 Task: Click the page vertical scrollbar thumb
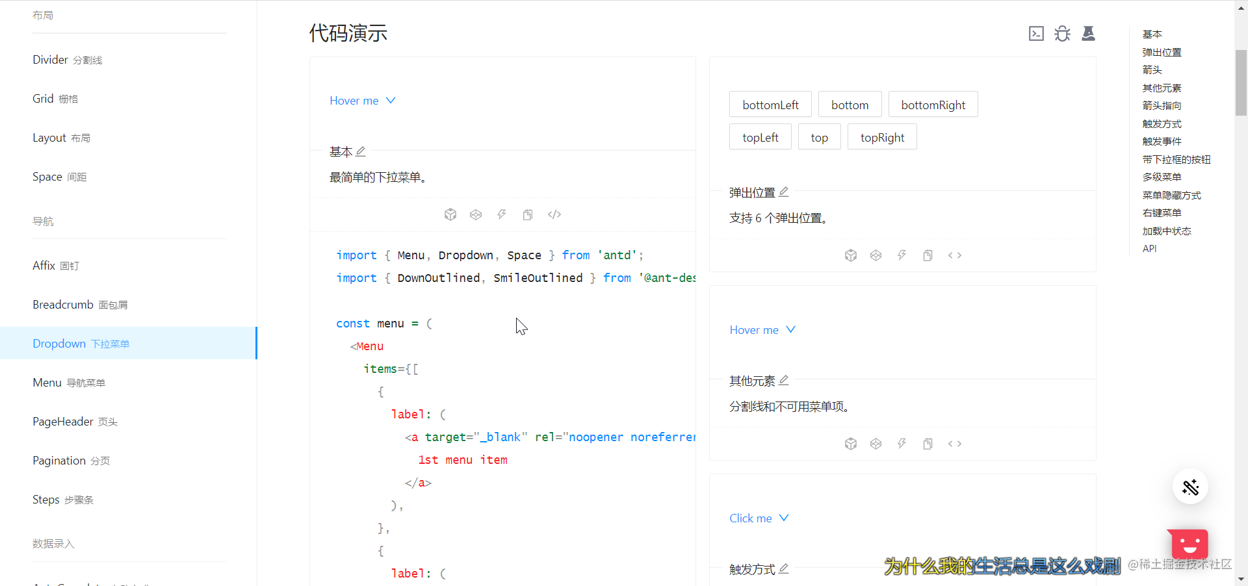coord(1241,83)
